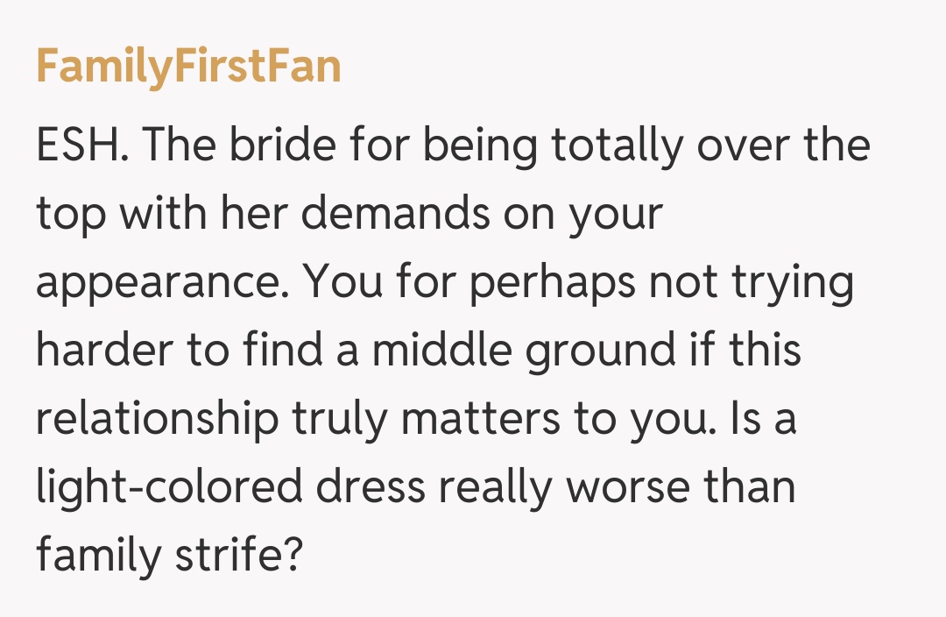Click the word relationship in the comment
The image size is (946, 617).
pyautogui.click(x=157, y=420)
